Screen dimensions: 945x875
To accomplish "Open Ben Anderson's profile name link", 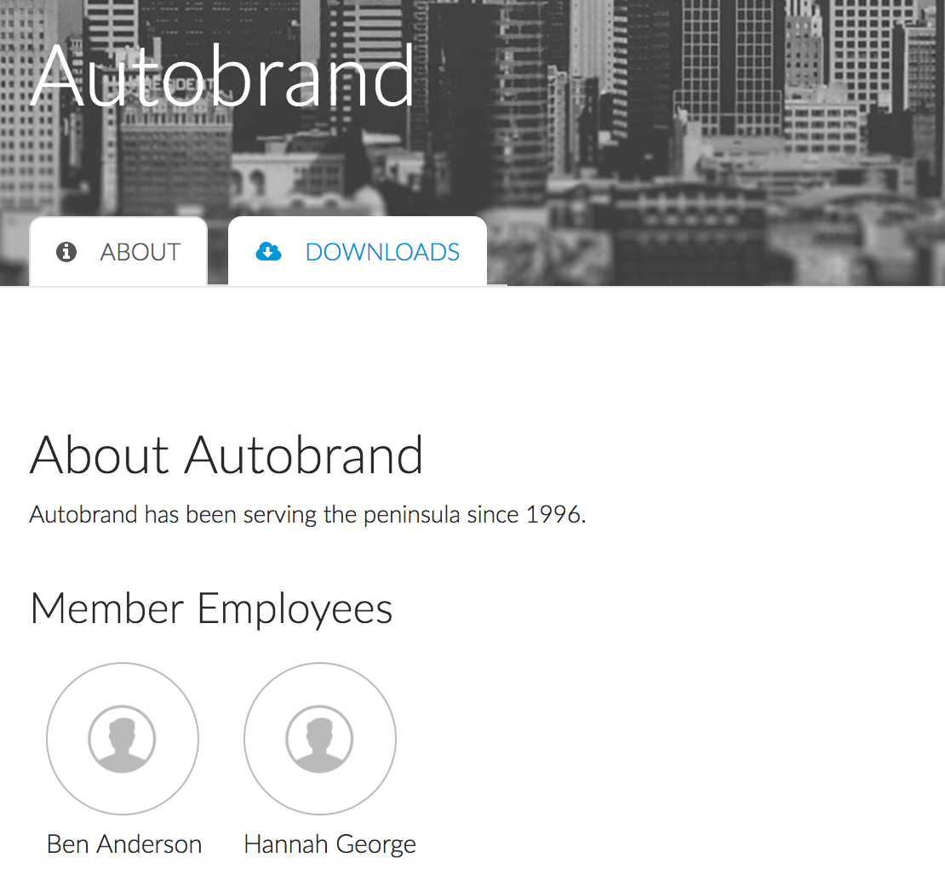I will (124, 844).
